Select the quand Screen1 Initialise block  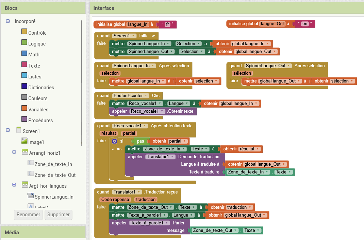[104, 36]
